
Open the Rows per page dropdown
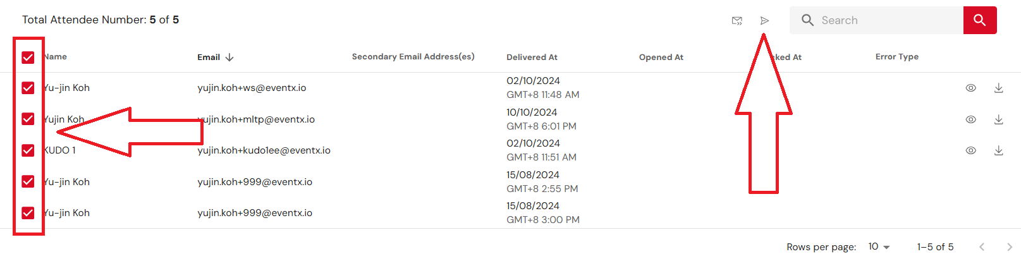coord(879,247)
